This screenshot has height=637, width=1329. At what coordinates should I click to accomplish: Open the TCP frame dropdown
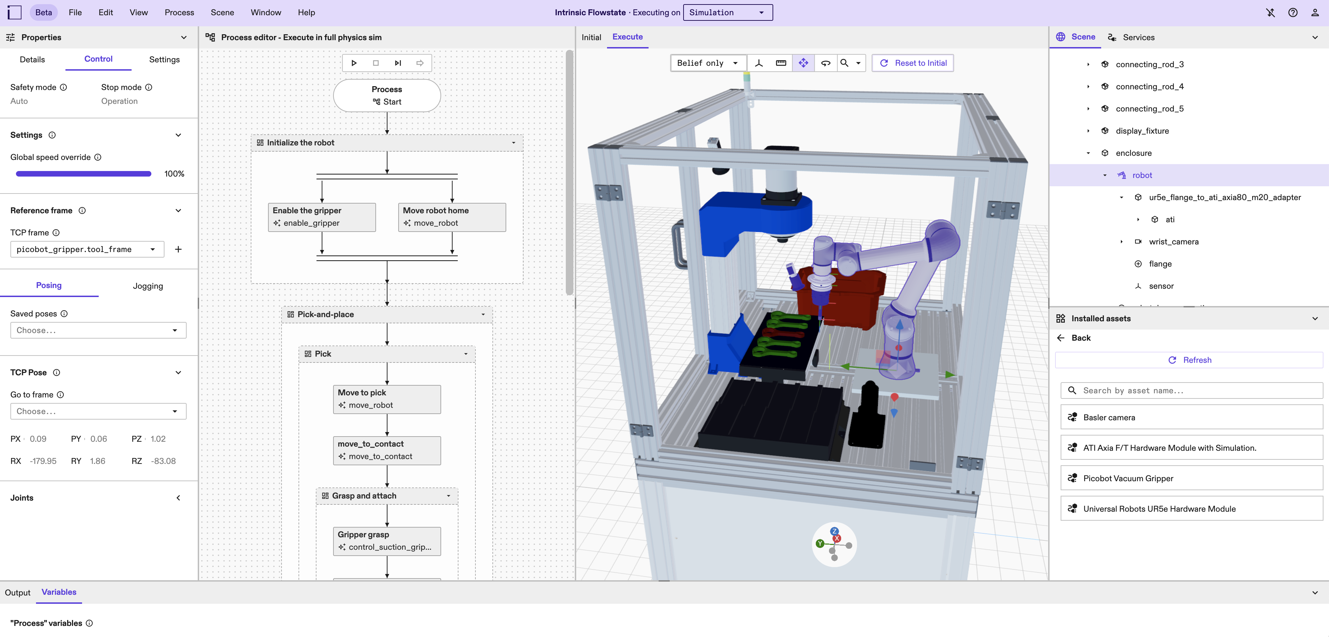pos(87,249)
